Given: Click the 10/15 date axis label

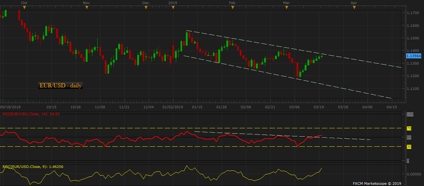Looking at the screenshot, I should (51, 107).
